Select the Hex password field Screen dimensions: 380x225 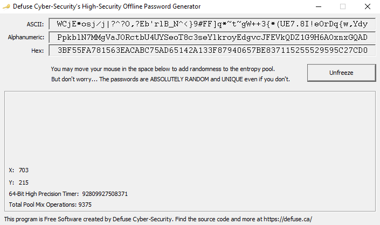pos(212,50)
